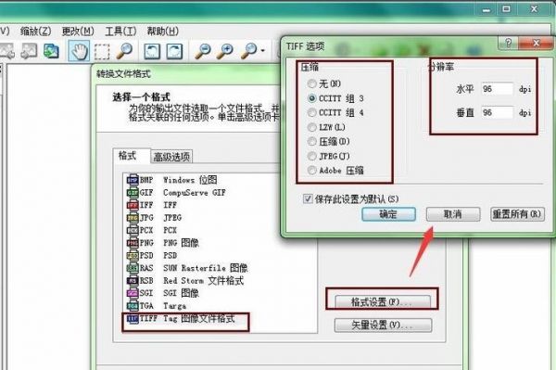Click the 水平 resolution input field
This screenshot has width=556, height=370.
pos(497,89)
